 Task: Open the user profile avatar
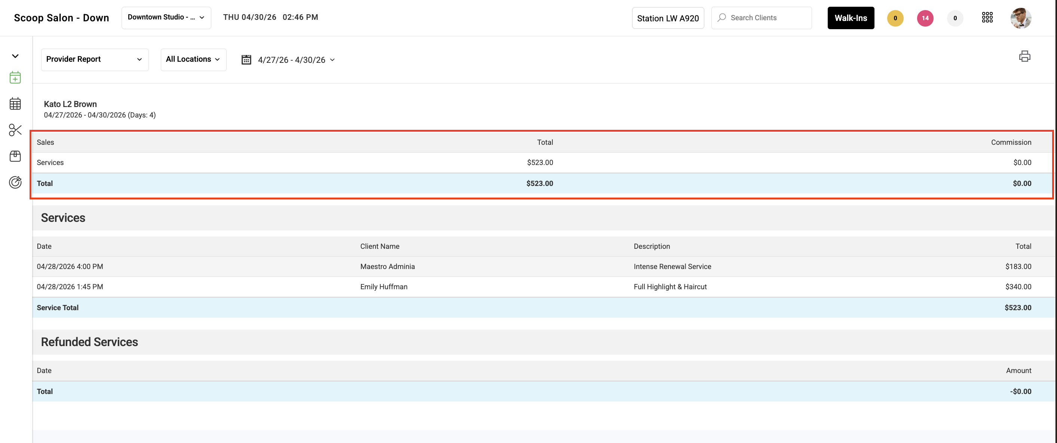coord(1020,18)
